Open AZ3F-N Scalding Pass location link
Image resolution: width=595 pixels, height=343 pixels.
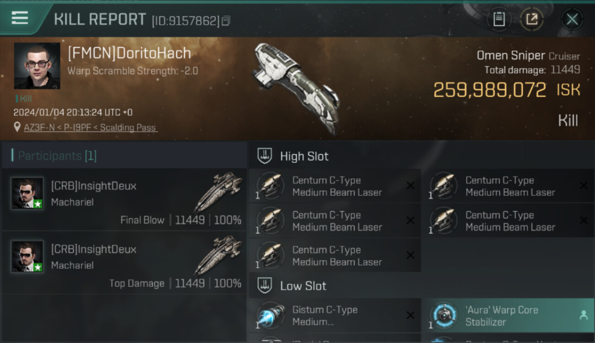point(91,128)
